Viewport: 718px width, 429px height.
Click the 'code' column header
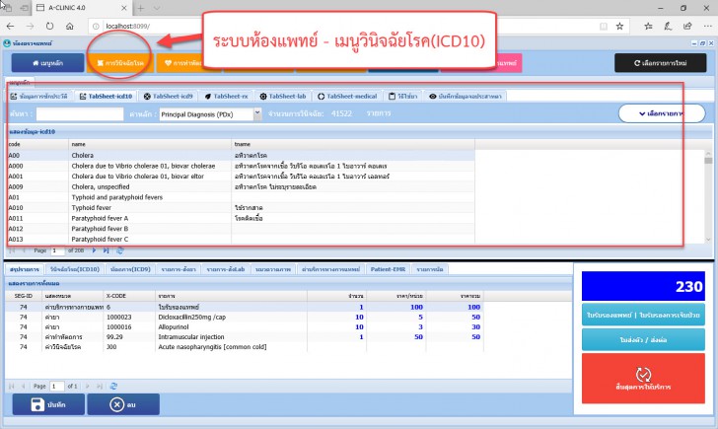(x=37, y=144)
